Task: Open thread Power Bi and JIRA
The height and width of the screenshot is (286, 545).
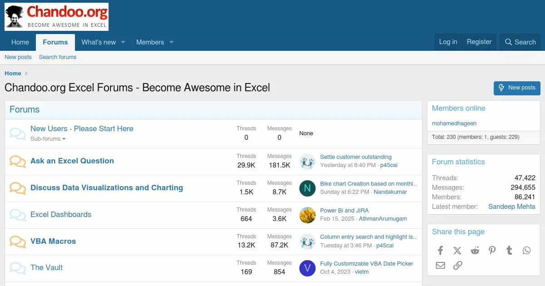Action: tap(344, 211)
